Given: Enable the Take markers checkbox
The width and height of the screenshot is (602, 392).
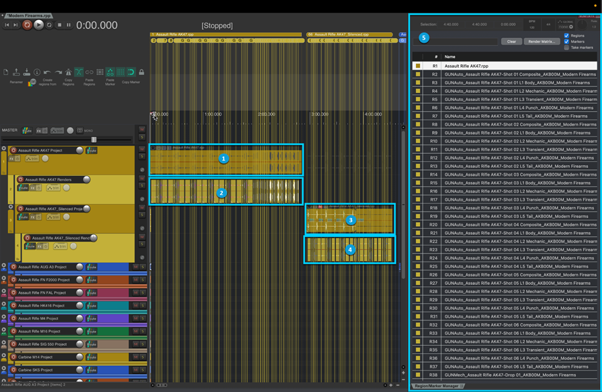Looking at the screenshot, I should (x=567, y=47).
